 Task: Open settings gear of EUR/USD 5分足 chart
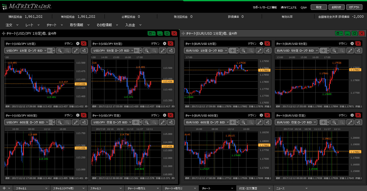[352, 43]
